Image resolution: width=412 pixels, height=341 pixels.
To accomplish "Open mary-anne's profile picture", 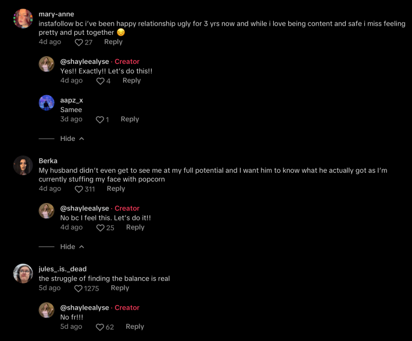I will click(23, 19).
